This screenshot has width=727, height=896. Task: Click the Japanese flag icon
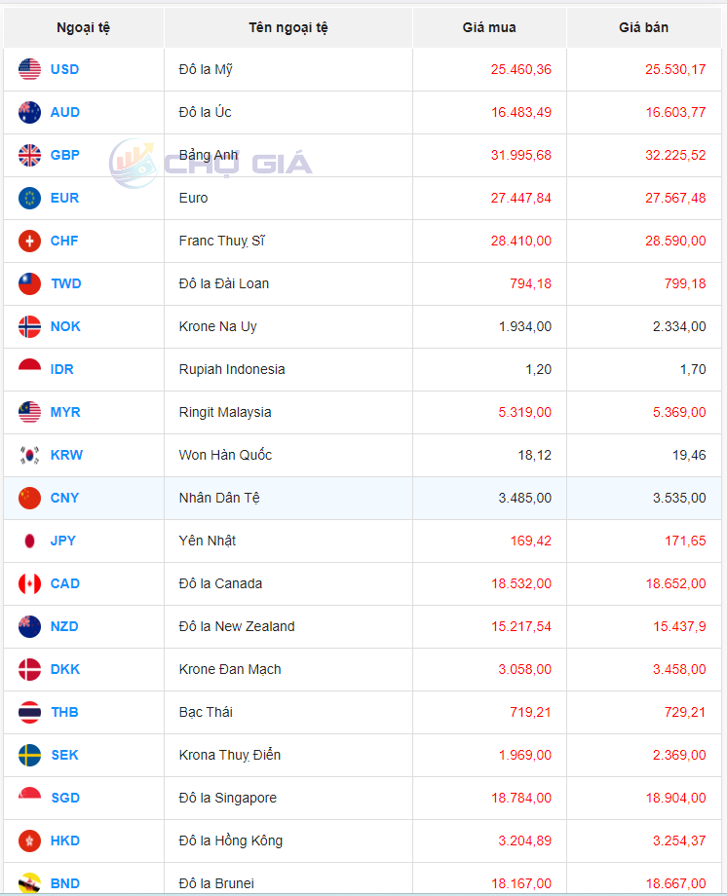pyautogui.click(x=29, y=541)
